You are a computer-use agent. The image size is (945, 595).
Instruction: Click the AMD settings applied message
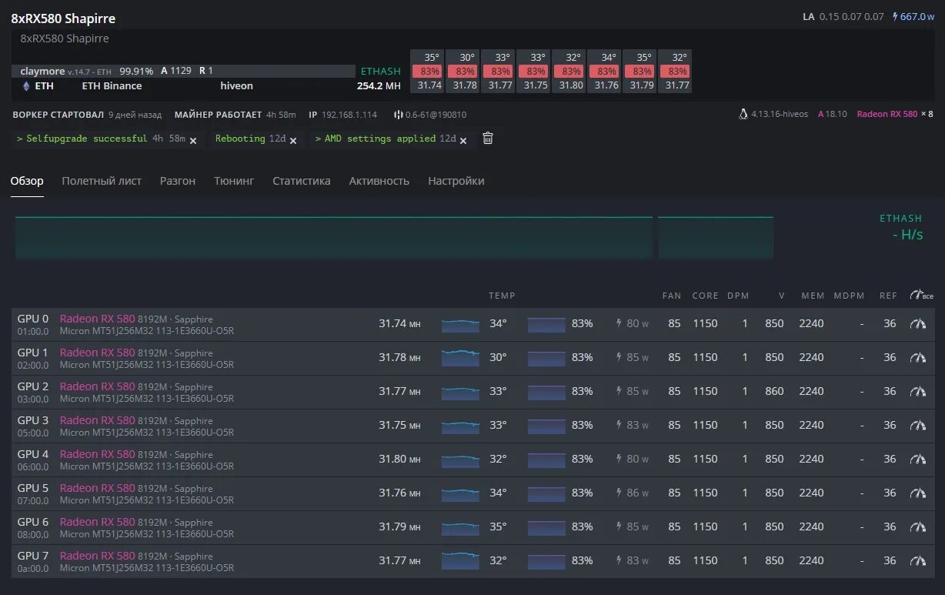point(386,139)
